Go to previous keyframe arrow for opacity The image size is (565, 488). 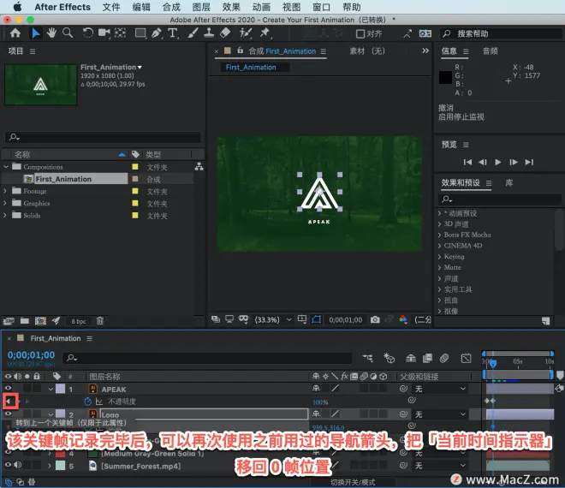(8, 402)
